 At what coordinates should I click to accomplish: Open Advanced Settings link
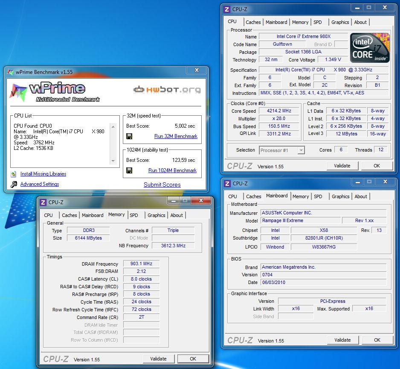(x=40, y=184)
